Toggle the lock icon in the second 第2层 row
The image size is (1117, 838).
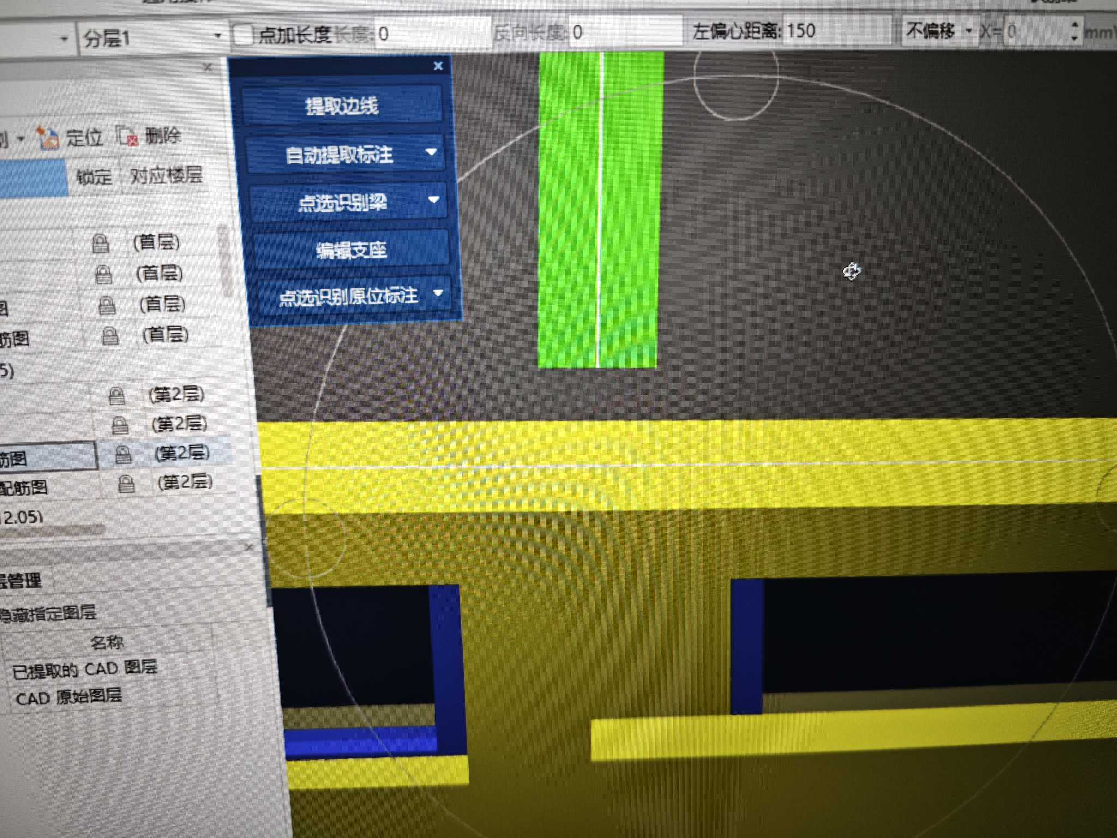pos(120,425)
